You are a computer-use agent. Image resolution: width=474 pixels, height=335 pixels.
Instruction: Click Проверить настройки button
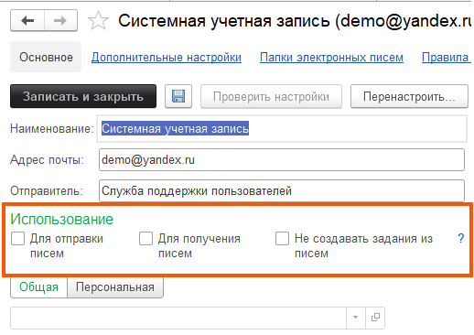[271, 96]
